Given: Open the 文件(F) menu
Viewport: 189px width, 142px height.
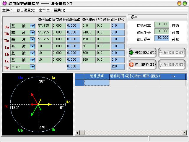Looking at the screenshot, I should click(x=8, y=10).
